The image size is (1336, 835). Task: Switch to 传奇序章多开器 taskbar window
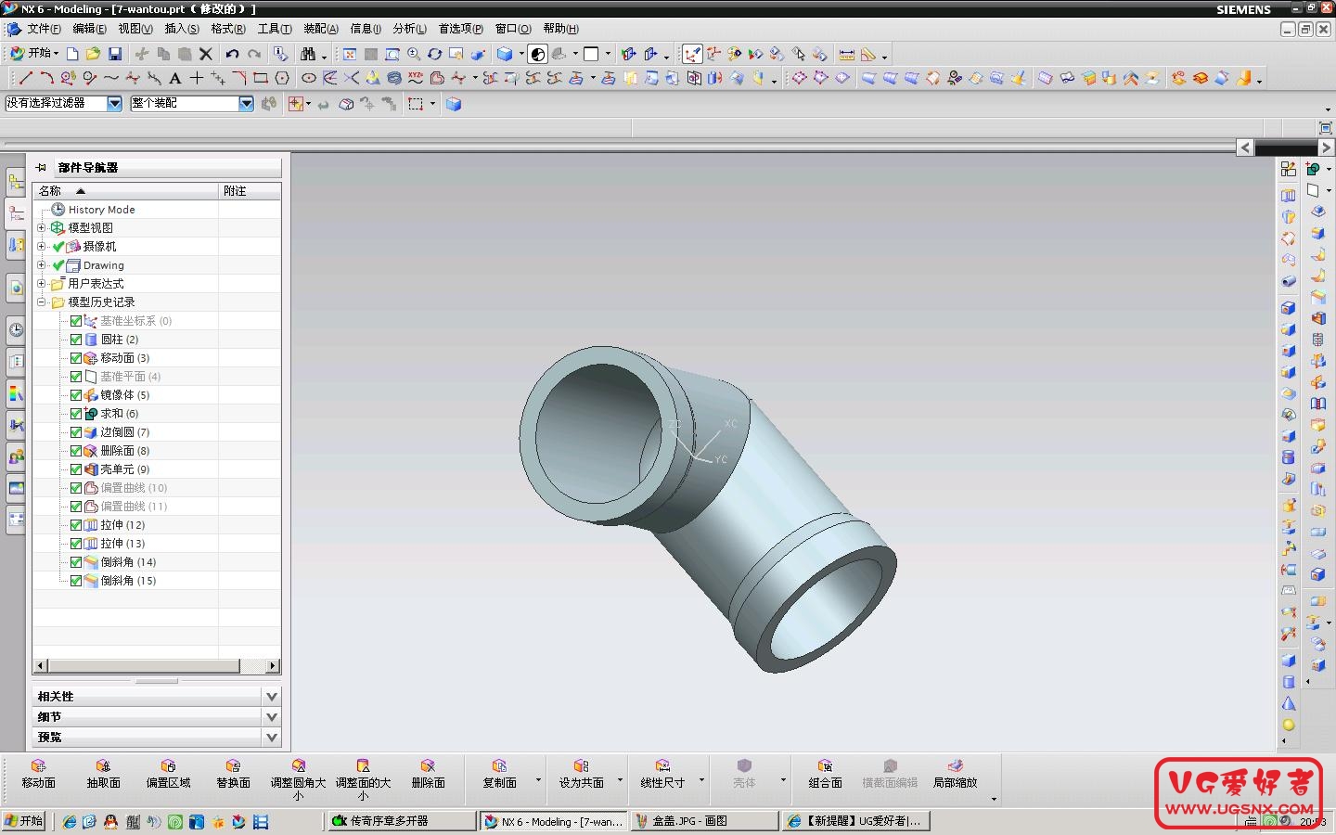tap(402, 821)
